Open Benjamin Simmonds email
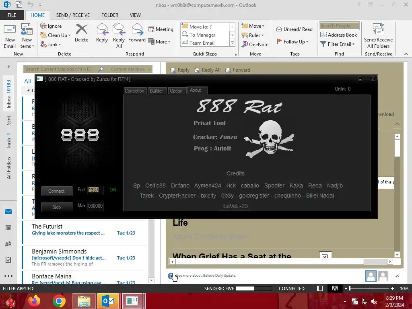Viewport: 412px width, 309px height. pyautogui.click(x=84, y=257)
